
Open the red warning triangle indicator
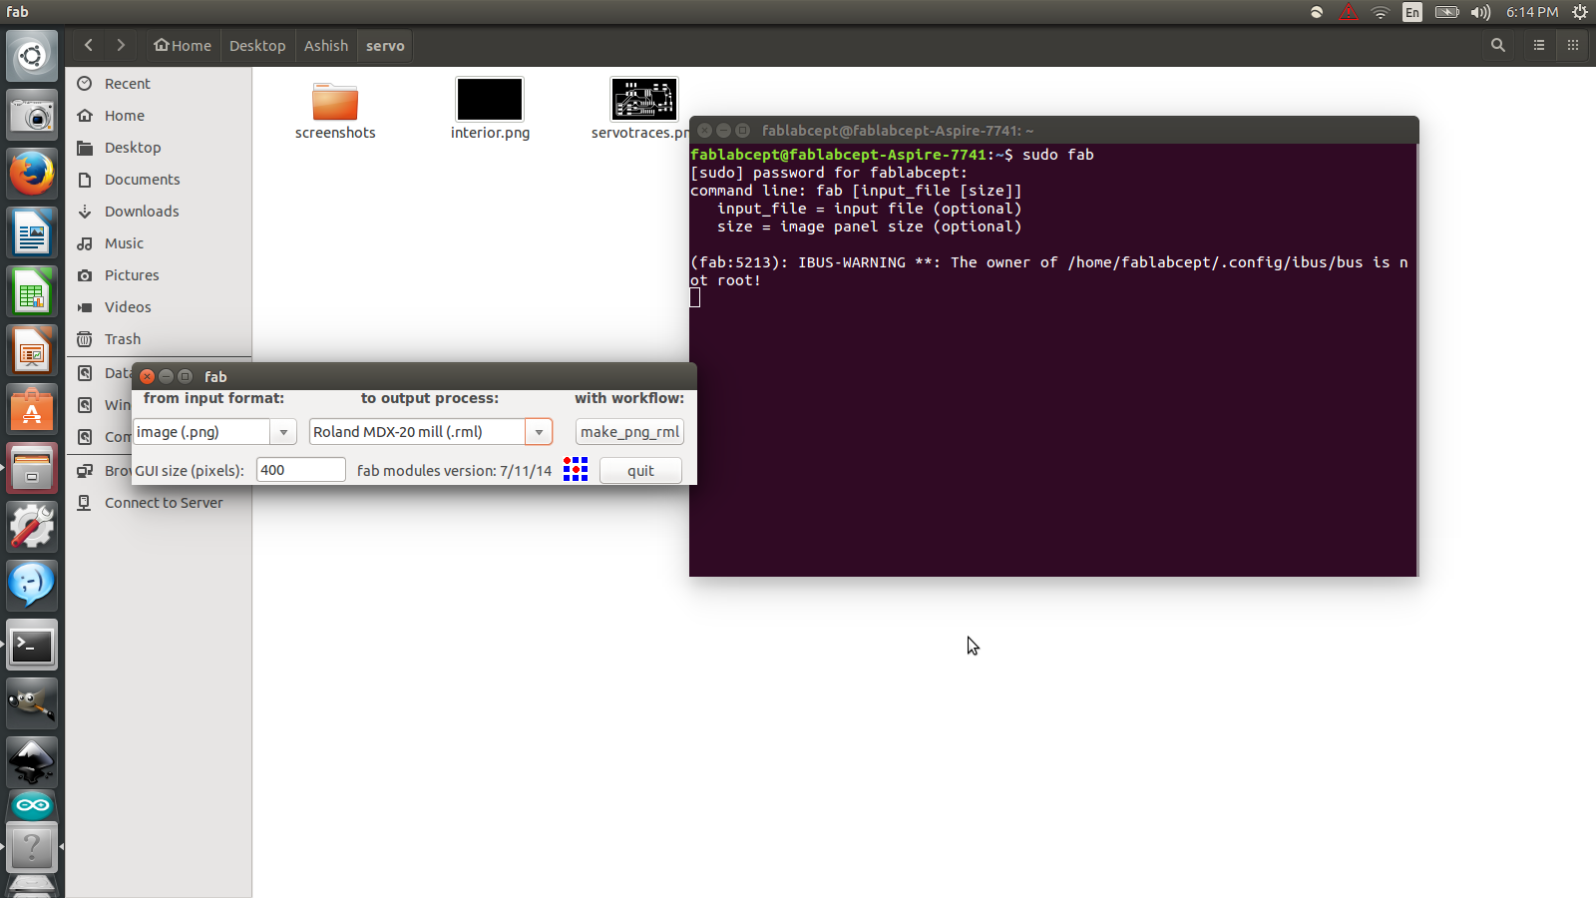1349,12
